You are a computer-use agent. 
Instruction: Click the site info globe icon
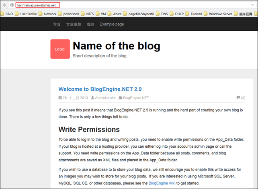12,5
